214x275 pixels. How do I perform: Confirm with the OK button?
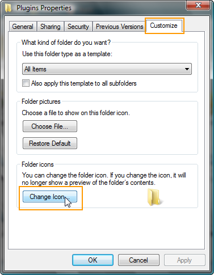click(93, 260)
